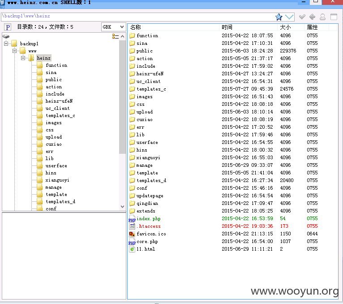Select heinz folder in tree
The width and height of the screenshot is (343, 304).
tap(44, 58)
